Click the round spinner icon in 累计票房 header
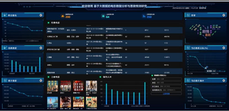The width and height of the screenshot is (229, 111). (x=41, y=80)
